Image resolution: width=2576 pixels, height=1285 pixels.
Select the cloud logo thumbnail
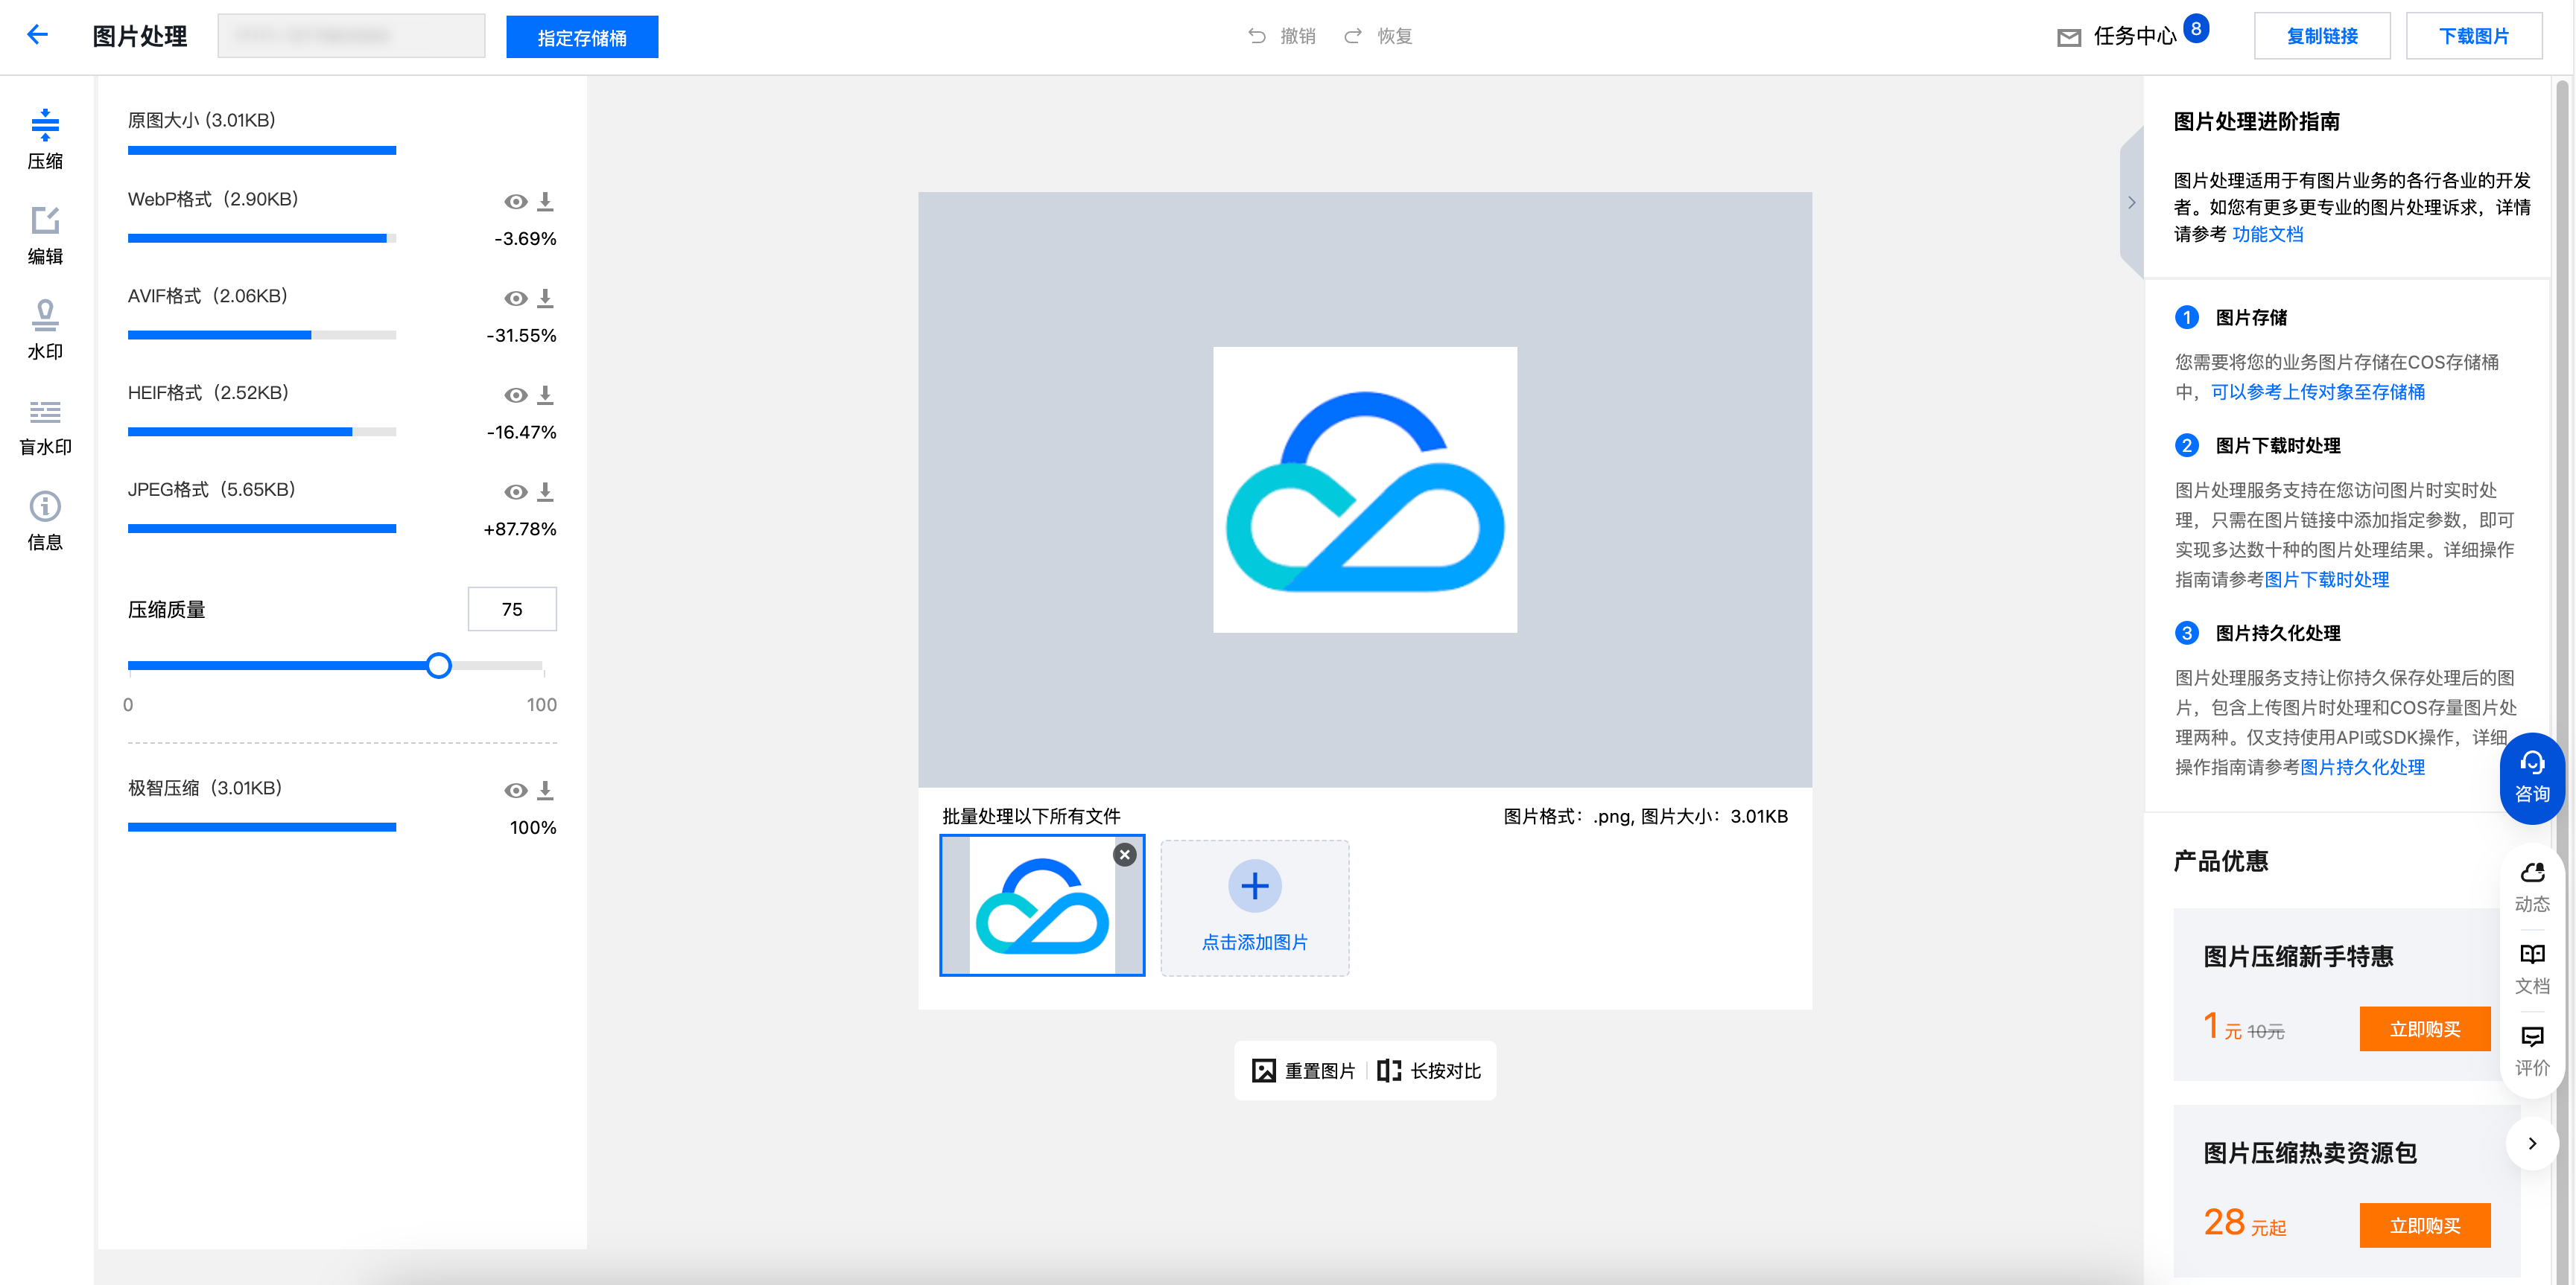tap(1042, 905)
